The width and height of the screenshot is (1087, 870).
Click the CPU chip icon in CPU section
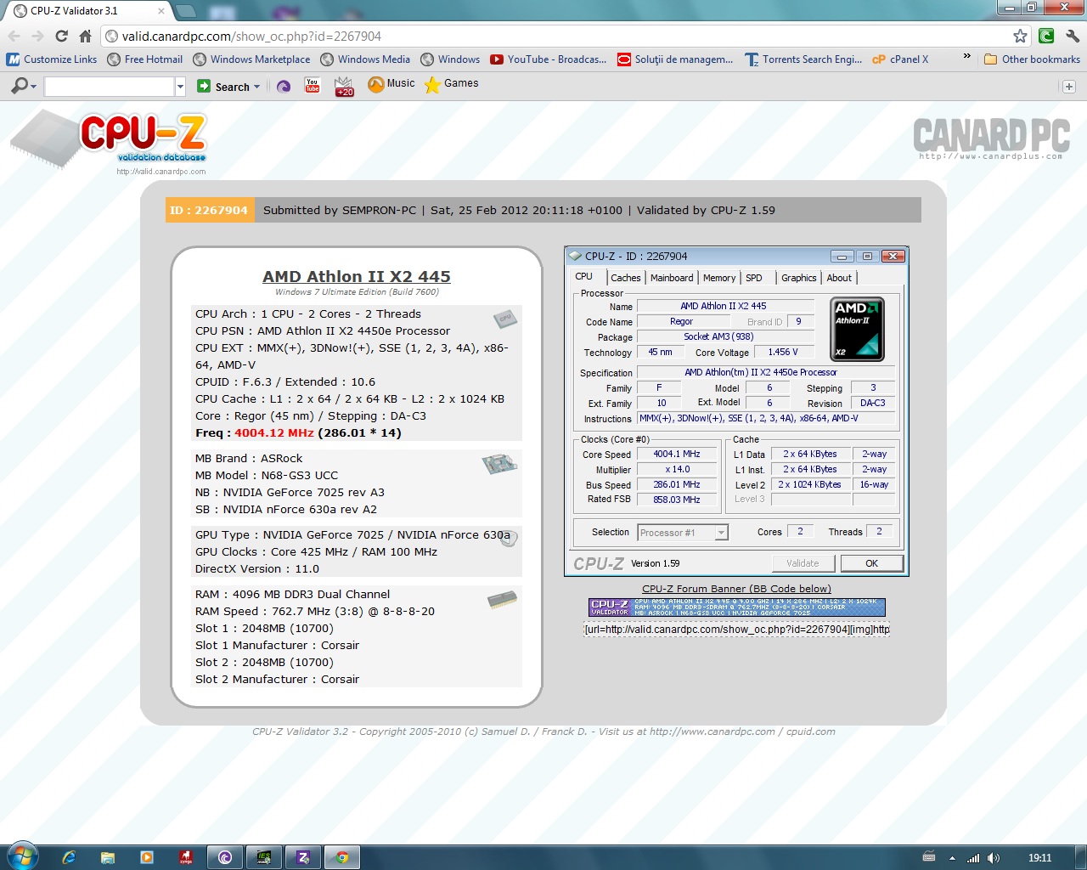click(505, 319)
